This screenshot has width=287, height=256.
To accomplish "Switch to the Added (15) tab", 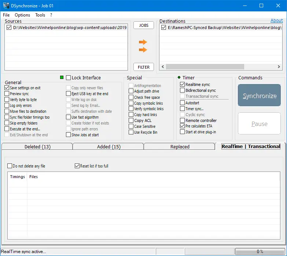I will point(109,147).
